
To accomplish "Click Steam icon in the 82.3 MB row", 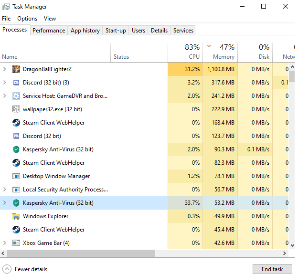I will [16, 163].
